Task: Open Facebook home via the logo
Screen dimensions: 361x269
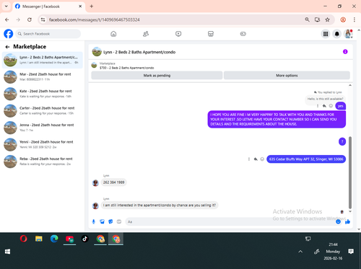Action: pos(9,34)
